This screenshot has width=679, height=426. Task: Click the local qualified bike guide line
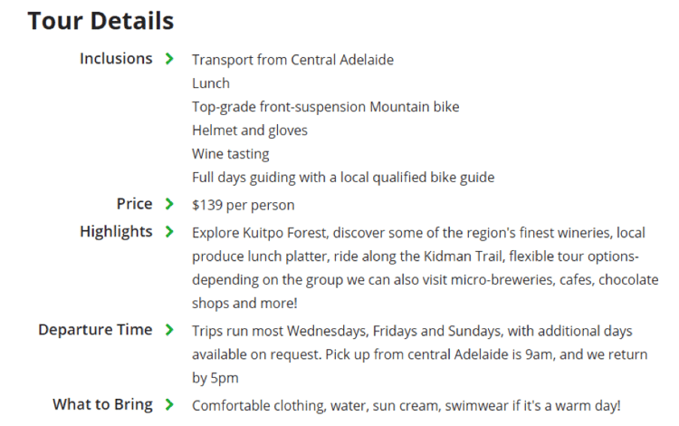[343, 178]
